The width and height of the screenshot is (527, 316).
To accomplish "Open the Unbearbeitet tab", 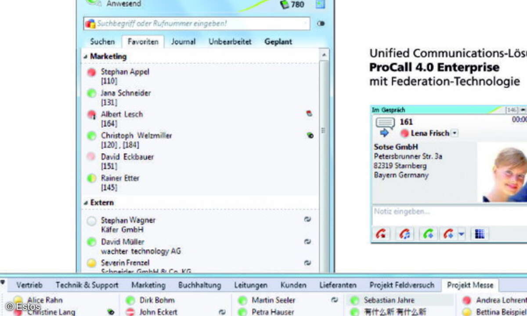I will click(x=230, y=42).
